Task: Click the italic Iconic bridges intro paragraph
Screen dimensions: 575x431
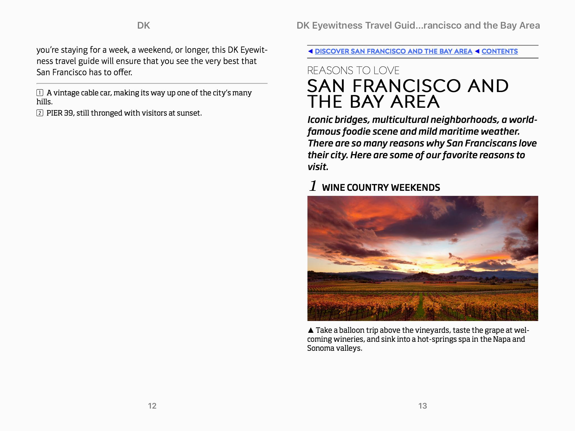Action: pyautogui.click(x=422, y=143)
